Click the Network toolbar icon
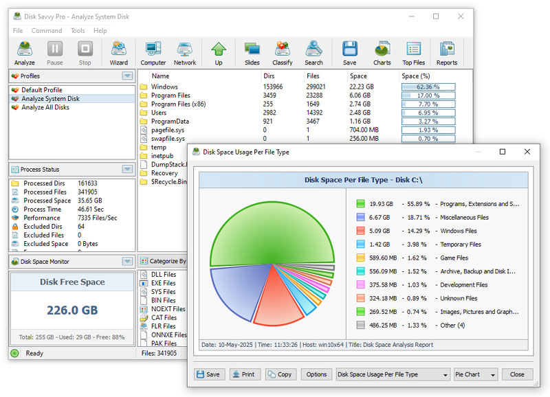The height and width of the screenshot is (397, 550). (x=184, y=53)
